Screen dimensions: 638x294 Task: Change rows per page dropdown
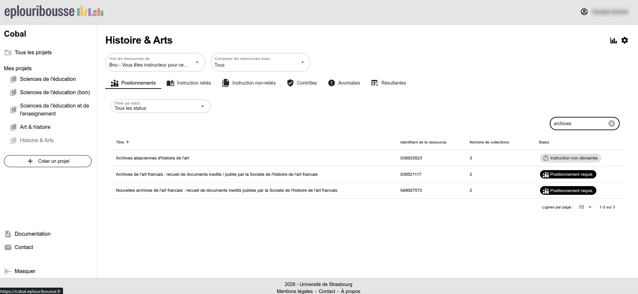coord(585,207)
